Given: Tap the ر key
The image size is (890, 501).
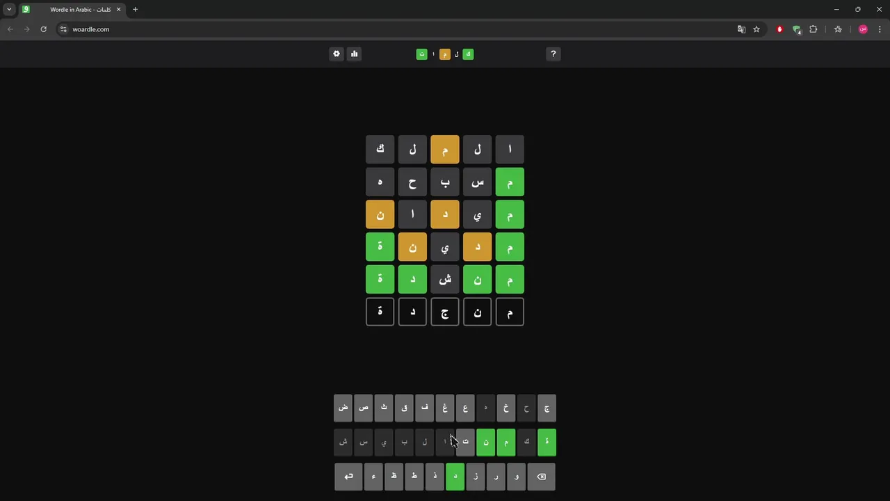Looking at the screenshot, I should point(496,477).
